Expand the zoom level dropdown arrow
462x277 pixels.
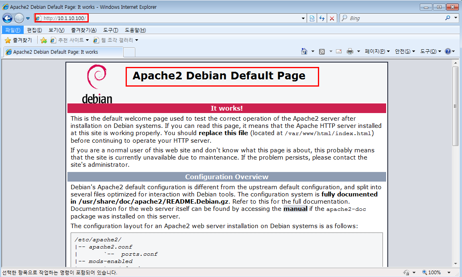click(449, 273)
